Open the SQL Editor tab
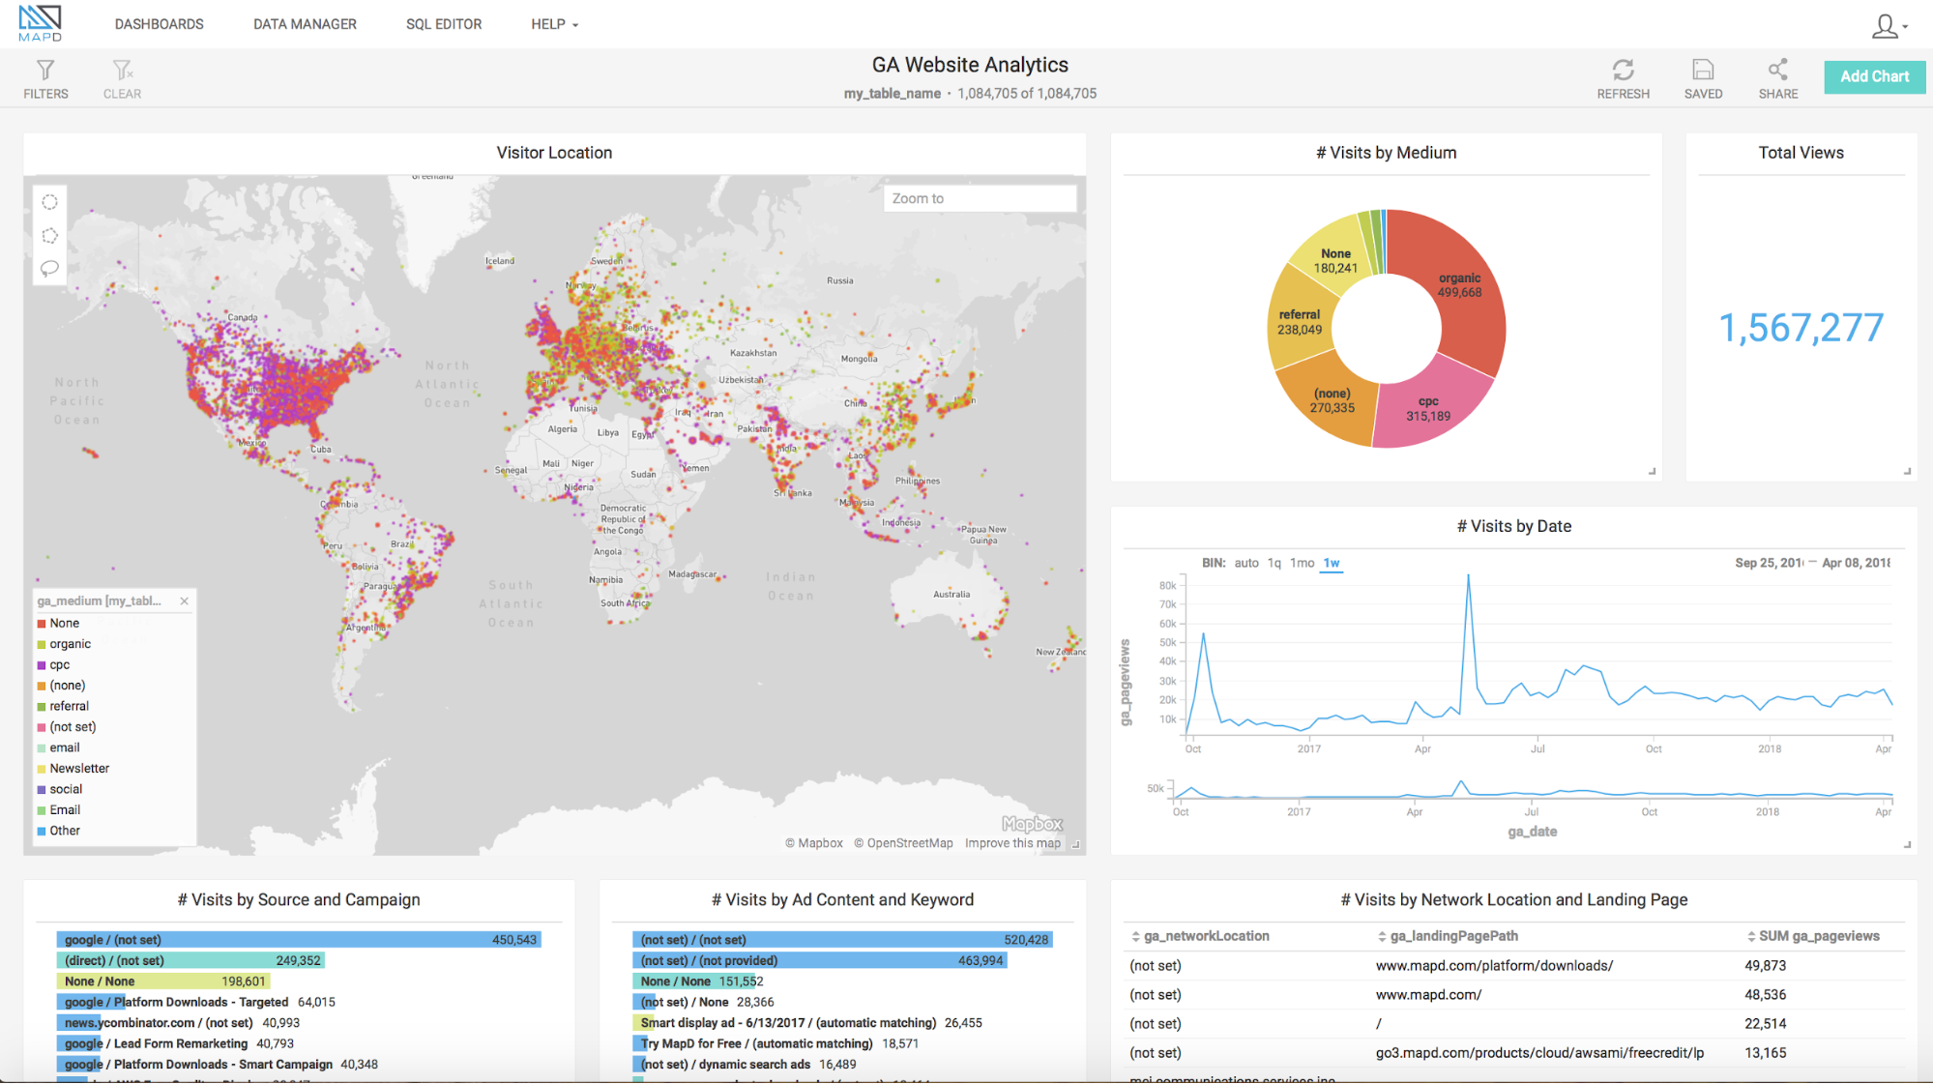1933x1084 pixels. 444,24
